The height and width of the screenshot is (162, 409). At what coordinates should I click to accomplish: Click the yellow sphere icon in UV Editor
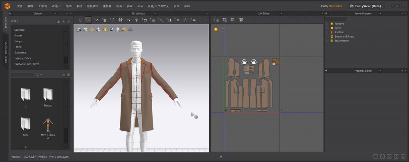pos(216,29)
